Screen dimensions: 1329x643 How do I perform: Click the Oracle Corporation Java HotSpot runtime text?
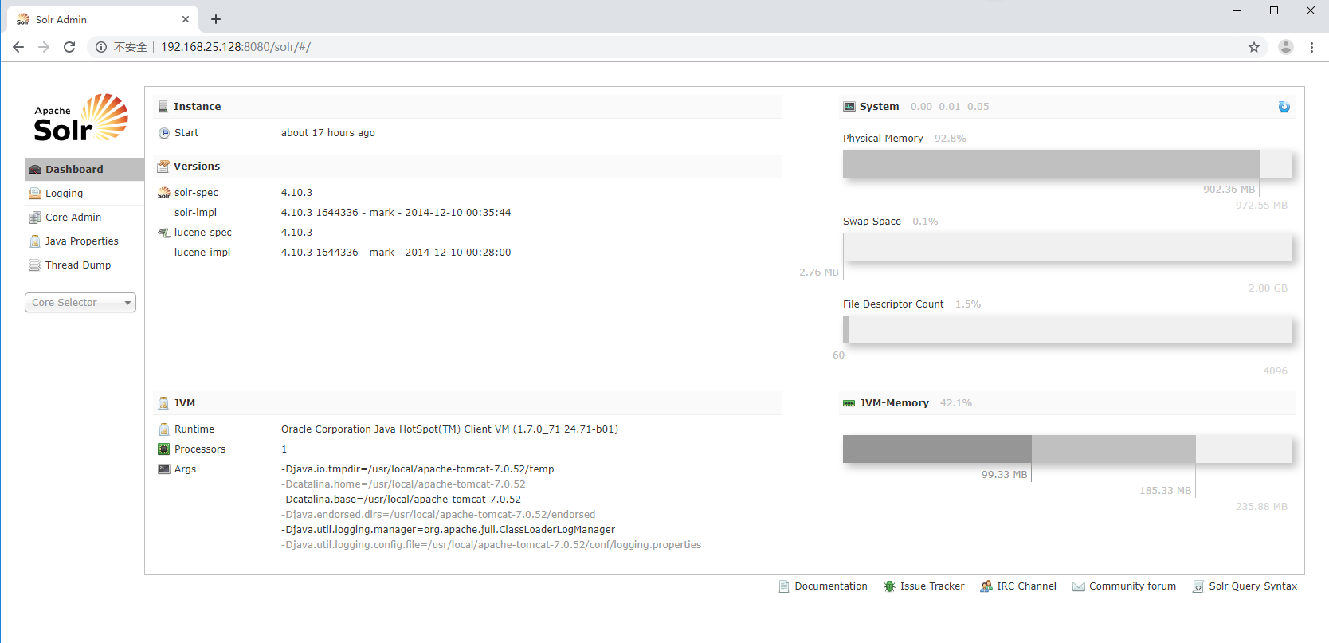click(449, 429)
